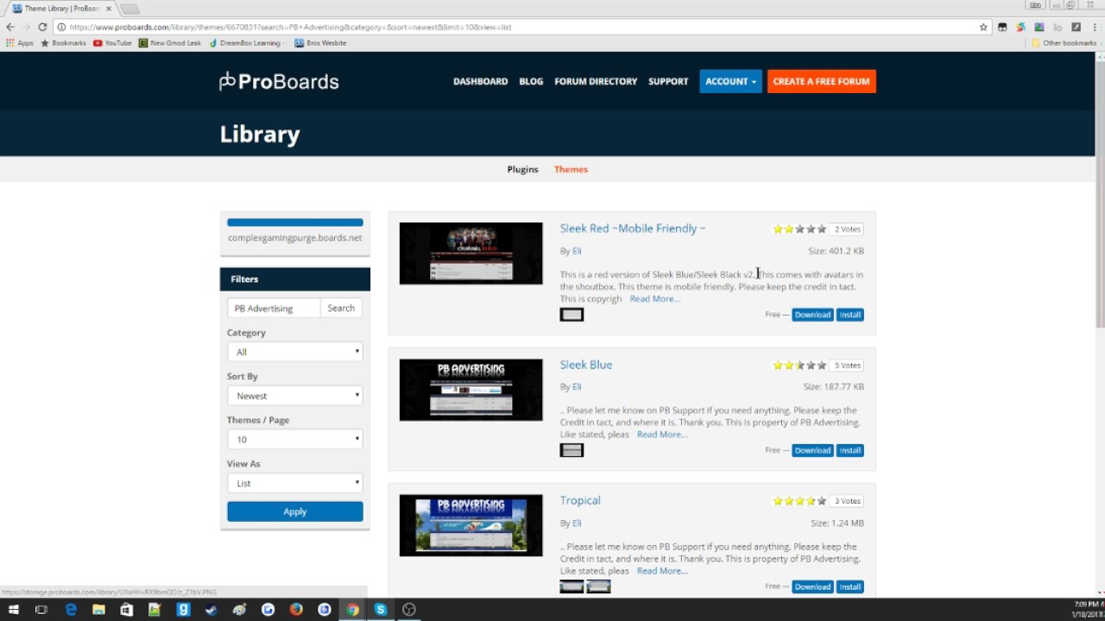Select the Themes tab
This screenshot has height=621, width=1105.
(x=571, y=169)
